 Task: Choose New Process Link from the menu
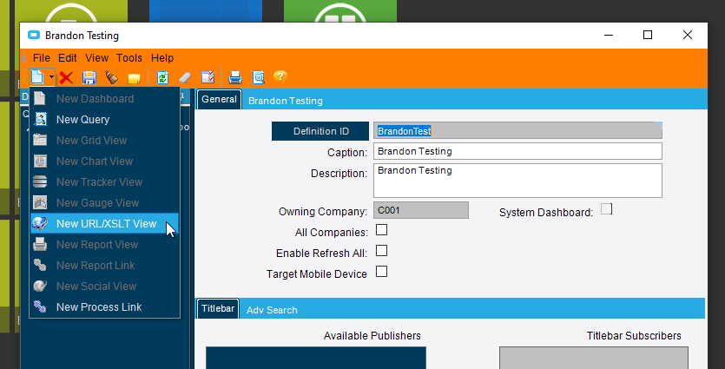104,306
